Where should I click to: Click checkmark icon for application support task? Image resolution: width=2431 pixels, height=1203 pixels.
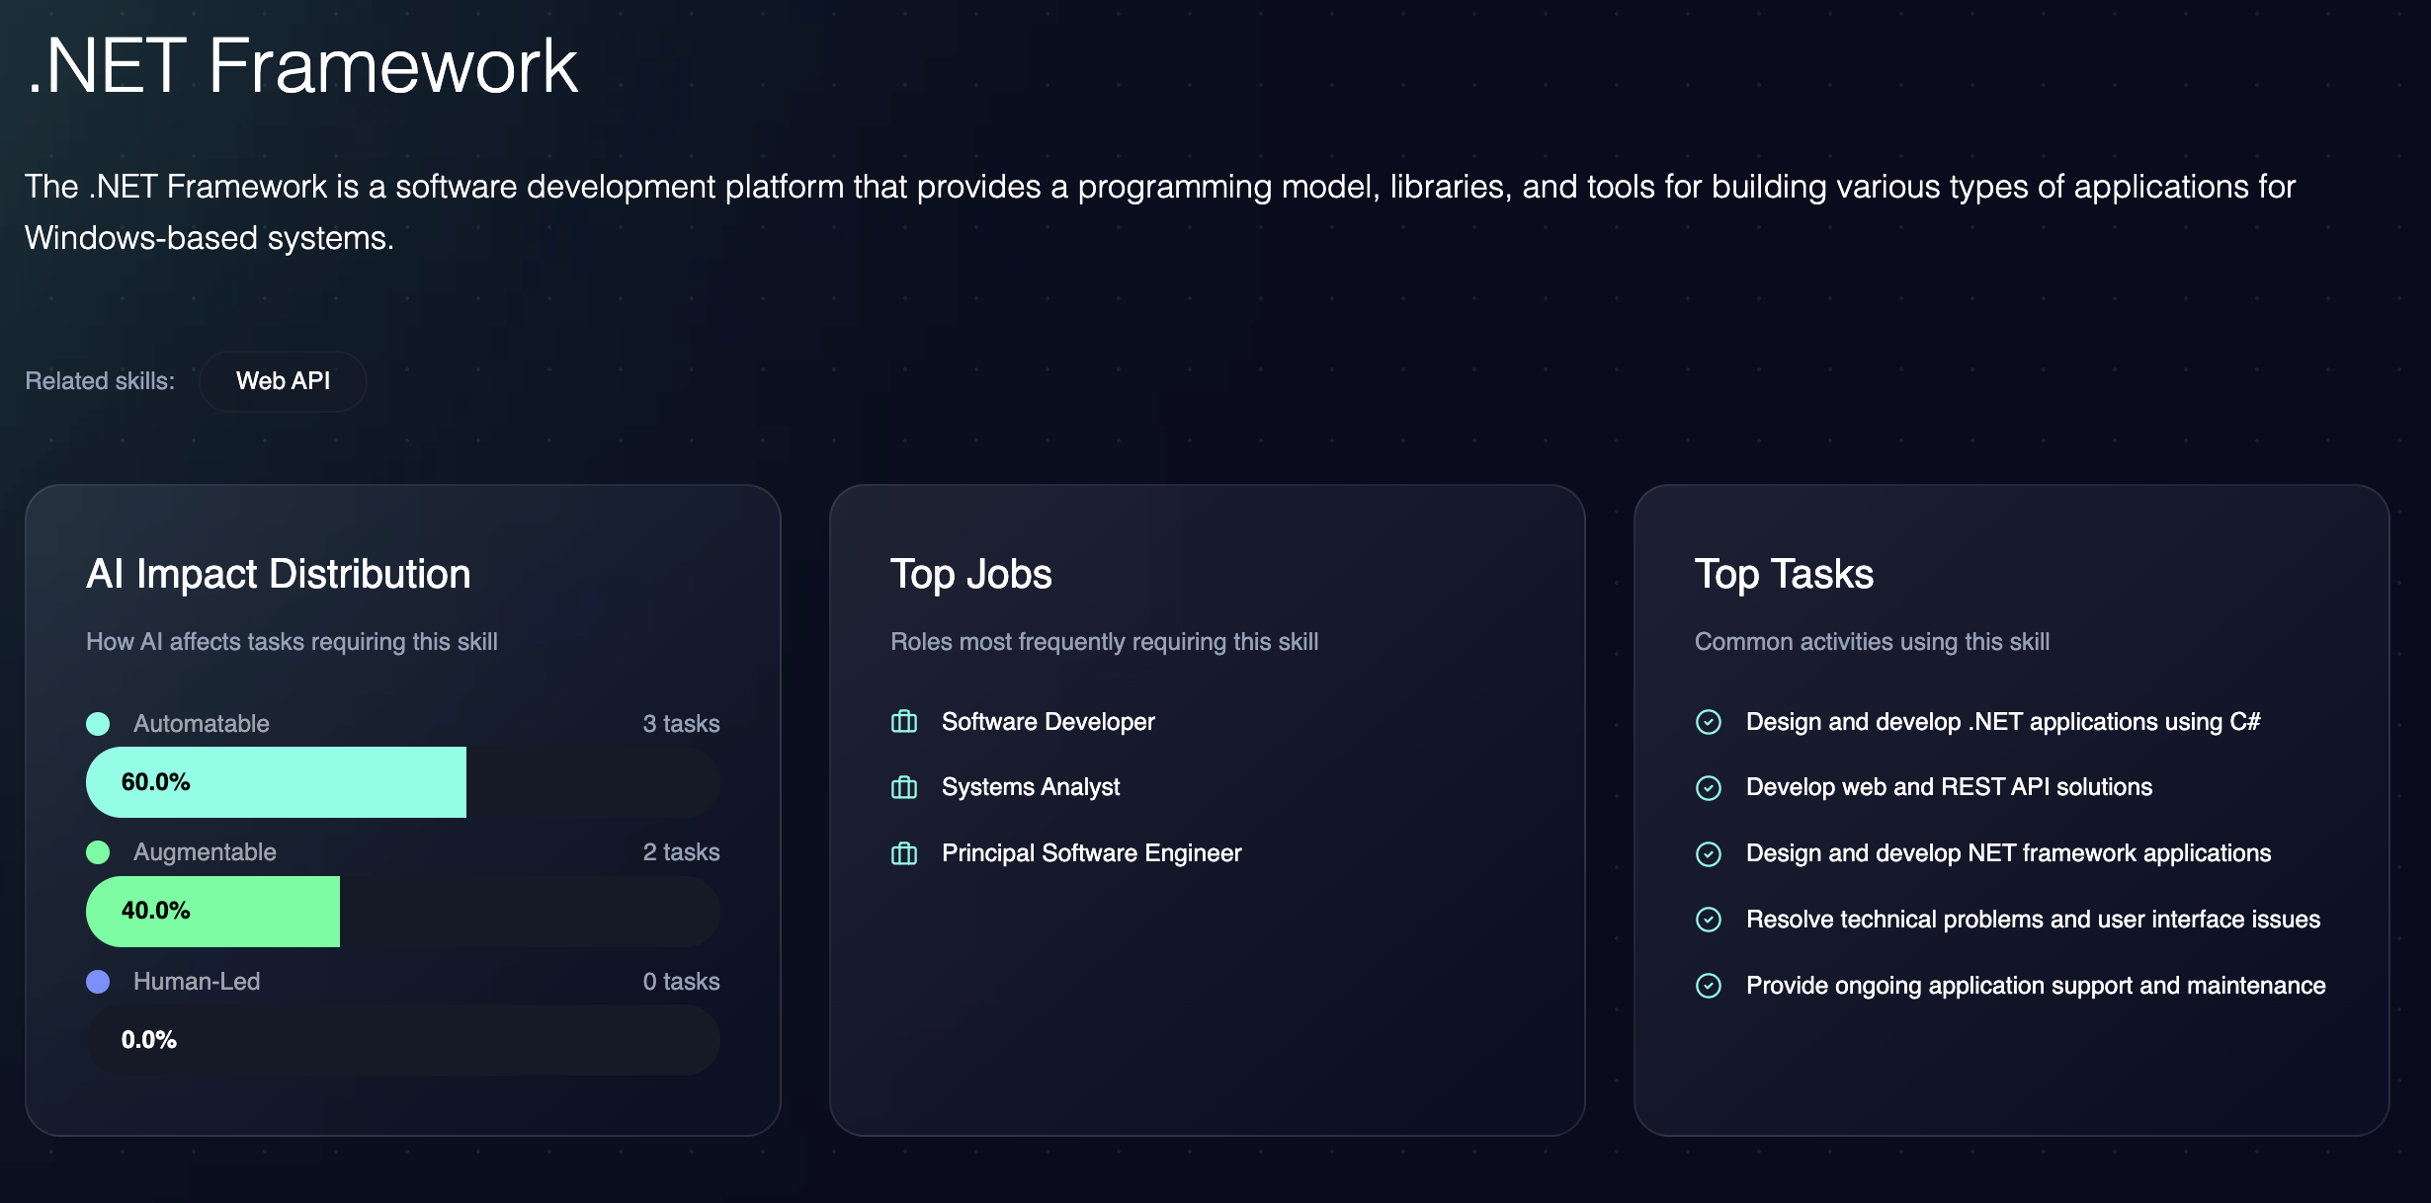(x=1708, y=986)
